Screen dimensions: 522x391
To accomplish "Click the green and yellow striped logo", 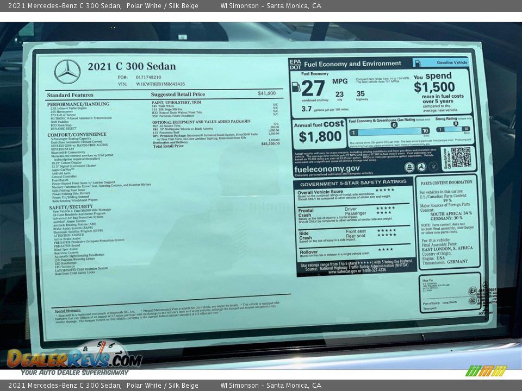I will tap(486, 370).
